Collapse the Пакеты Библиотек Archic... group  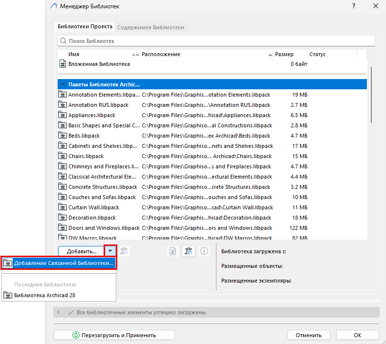point(63,84)
